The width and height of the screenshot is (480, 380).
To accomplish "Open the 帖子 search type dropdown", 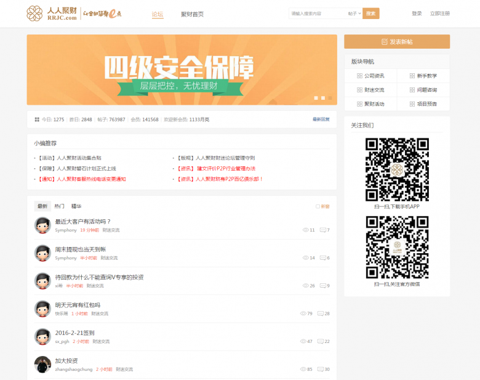I will (x=353, y=14).
